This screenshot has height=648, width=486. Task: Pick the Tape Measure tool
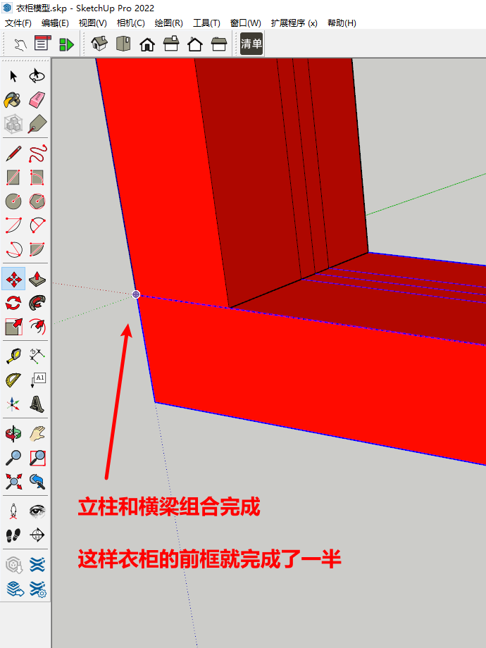[13, 356]
